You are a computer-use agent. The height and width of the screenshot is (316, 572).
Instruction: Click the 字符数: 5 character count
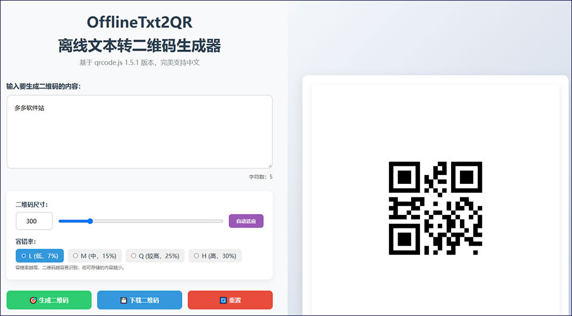[260, 177]
